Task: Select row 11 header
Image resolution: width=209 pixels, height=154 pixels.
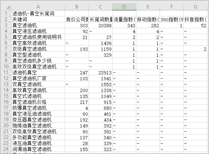Action: (6, 72)
